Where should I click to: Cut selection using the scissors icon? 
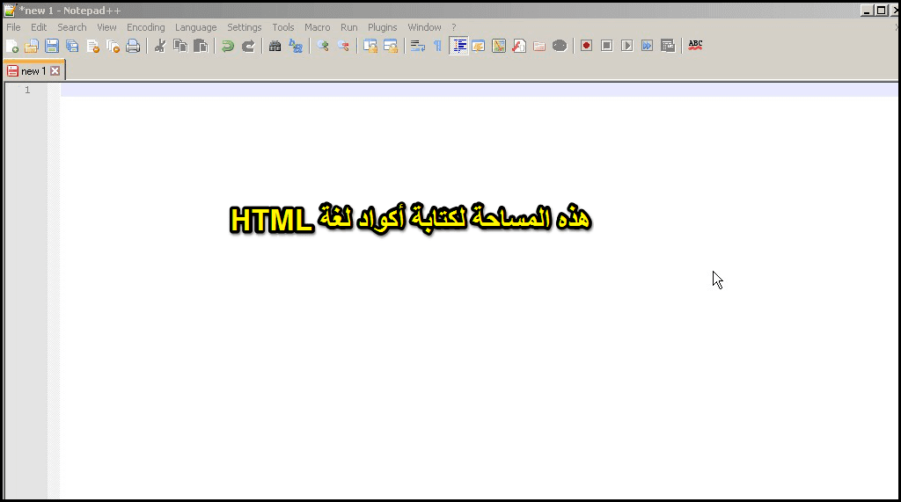pyautogui.click(x=160, y=46)
